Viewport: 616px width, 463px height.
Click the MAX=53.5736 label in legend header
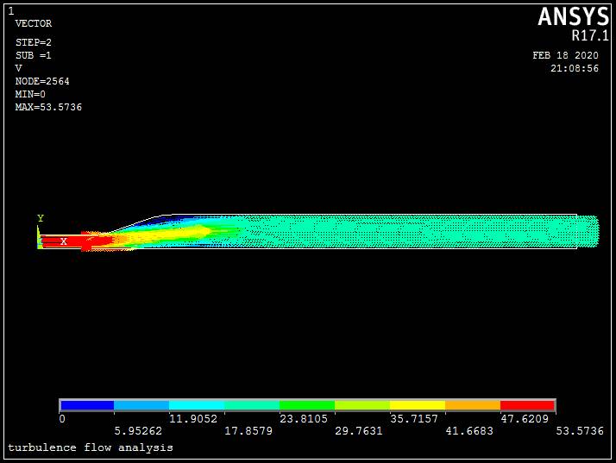[x=48, y=107]
